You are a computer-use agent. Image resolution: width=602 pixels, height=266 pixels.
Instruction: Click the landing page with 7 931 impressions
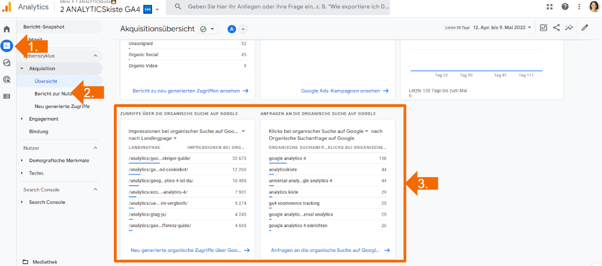(x=187, y=192)
